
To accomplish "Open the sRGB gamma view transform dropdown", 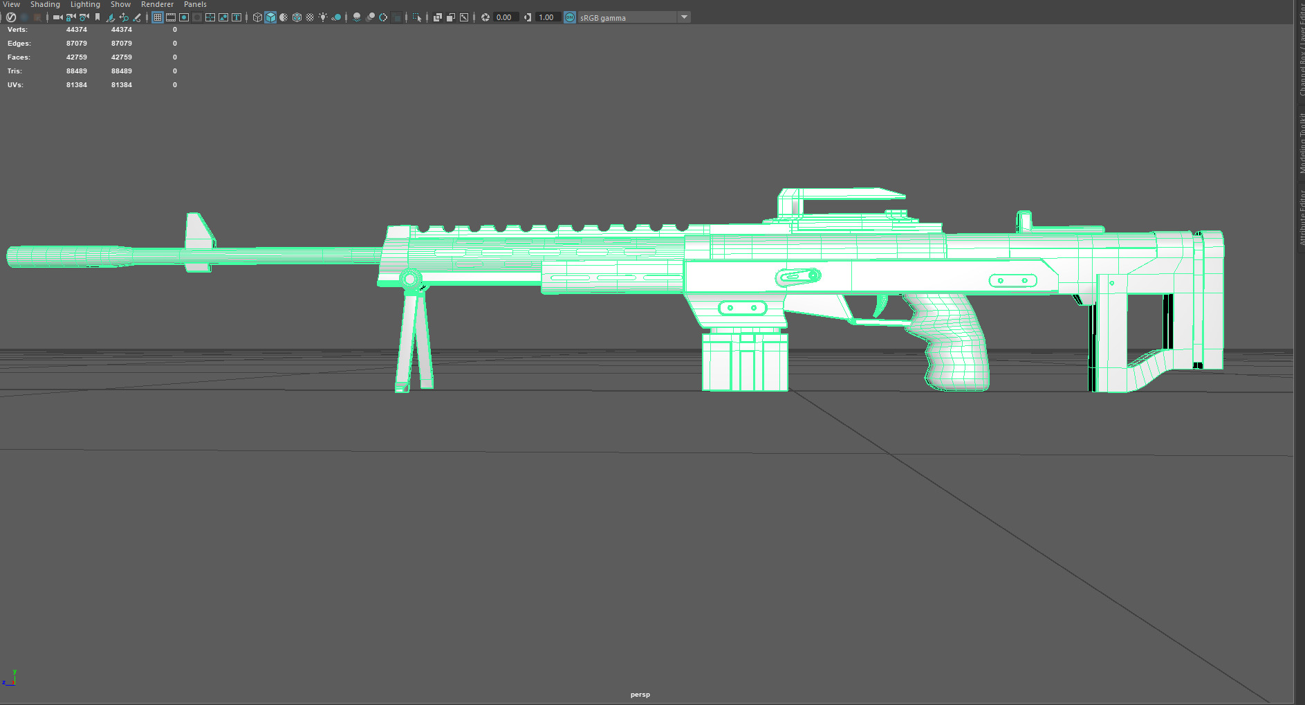I will [x=628, y=17].
